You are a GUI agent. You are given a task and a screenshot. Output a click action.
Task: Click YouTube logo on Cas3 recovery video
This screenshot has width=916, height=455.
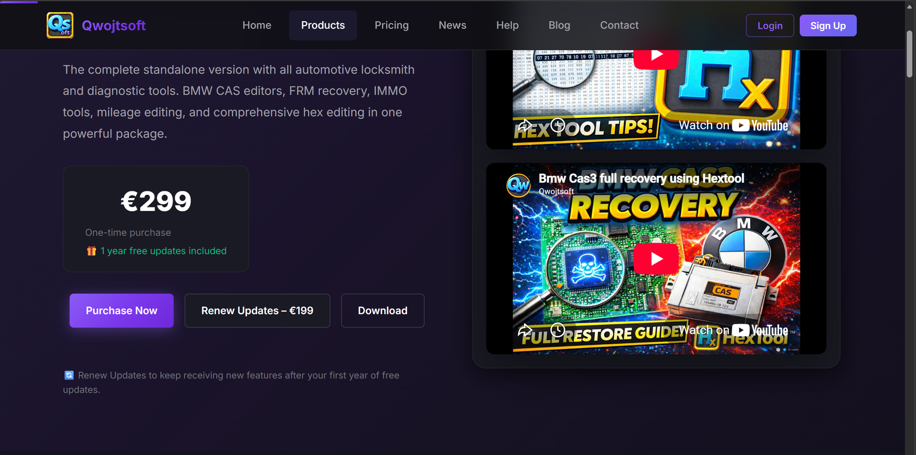tap(760, 330)
